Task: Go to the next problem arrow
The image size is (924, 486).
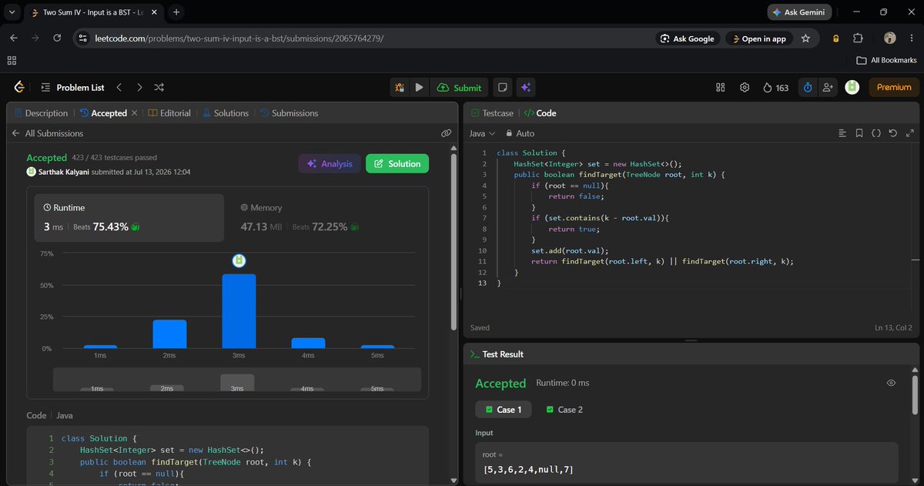Action: click(x=139, y=88)
